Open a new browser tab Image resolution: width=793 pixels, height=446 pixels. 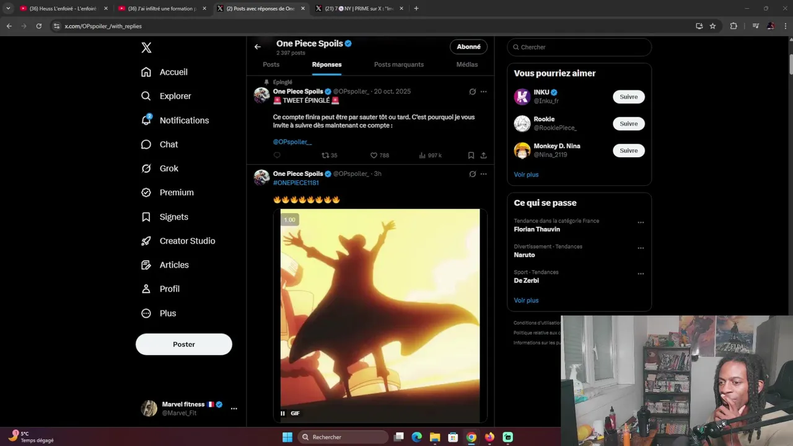(x=416, y=9)
